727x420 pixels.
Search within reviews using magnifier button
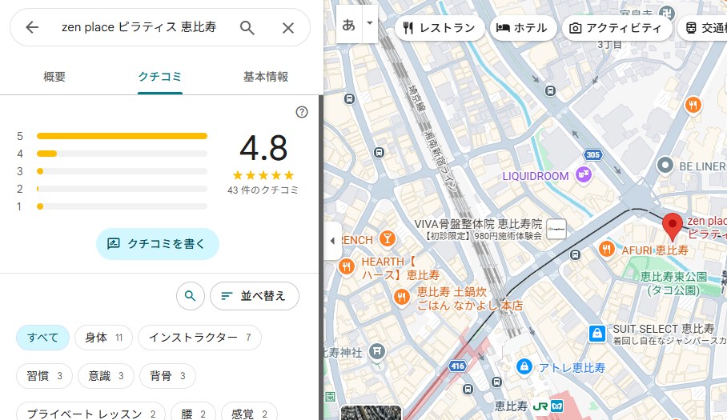tap(190, 296)
